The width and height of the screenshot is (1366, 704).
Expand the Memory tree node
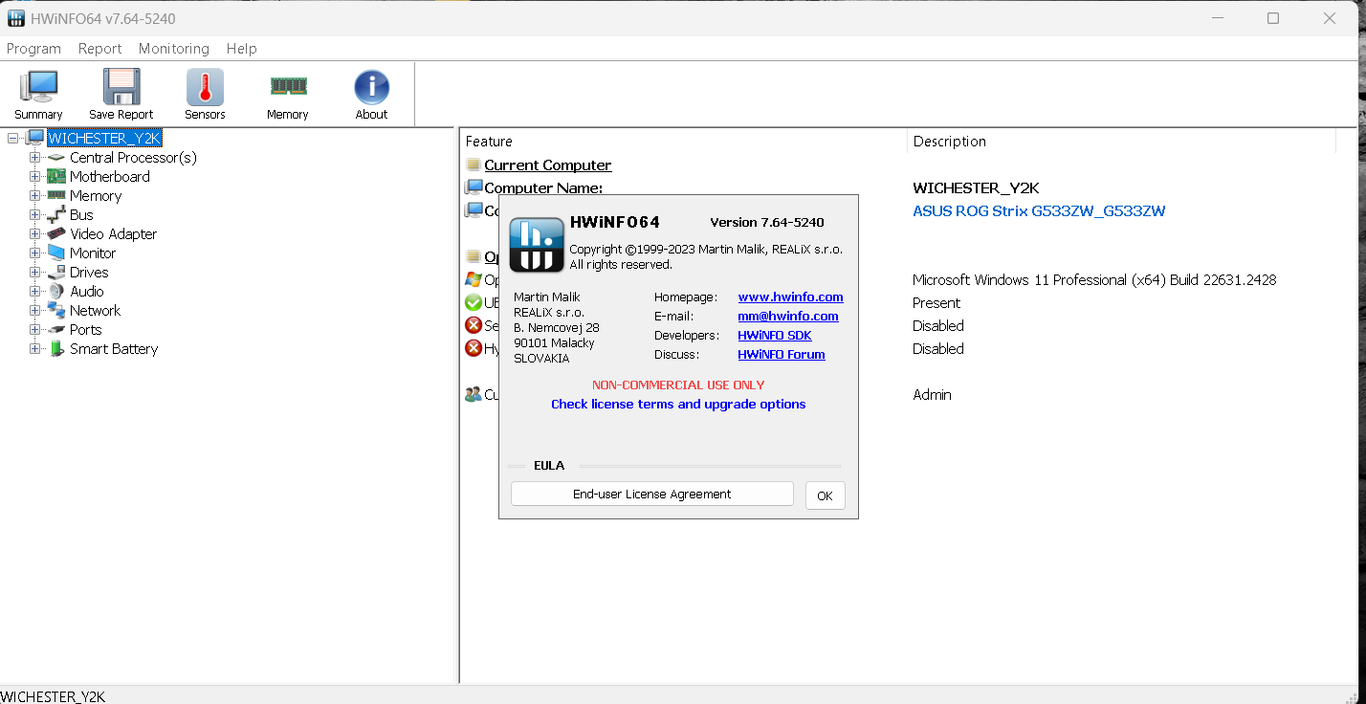[35, 196]
